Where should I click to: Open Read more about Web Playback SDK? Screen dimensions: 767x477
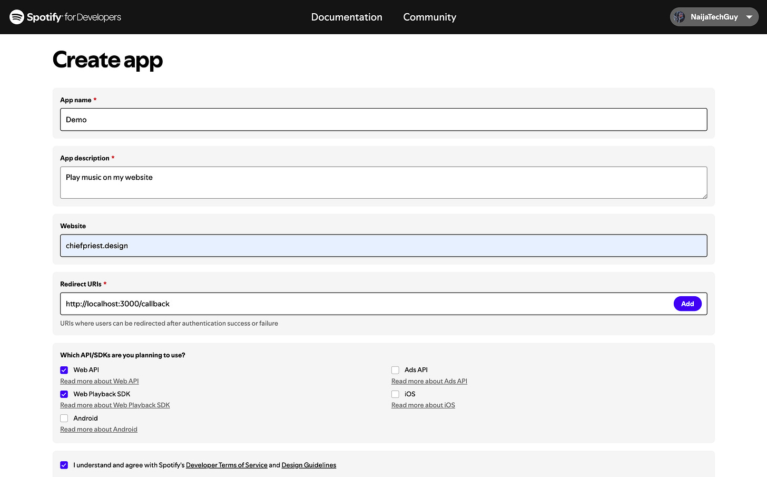click(115, 405)
